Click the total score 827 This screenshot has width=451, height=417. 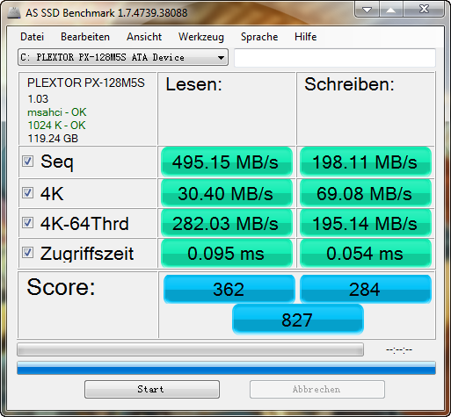(298, 320)
